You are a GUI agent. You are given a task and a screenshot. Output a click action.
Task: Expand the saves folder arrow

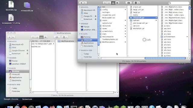coord(125,28)
